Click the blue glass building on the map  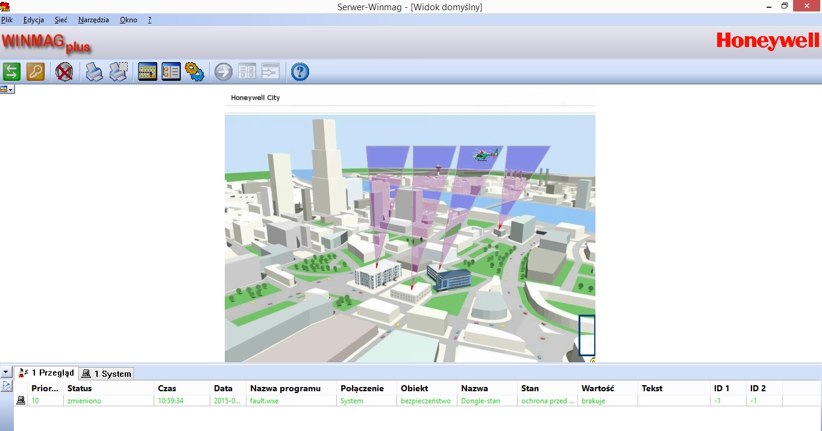(448, 277)
